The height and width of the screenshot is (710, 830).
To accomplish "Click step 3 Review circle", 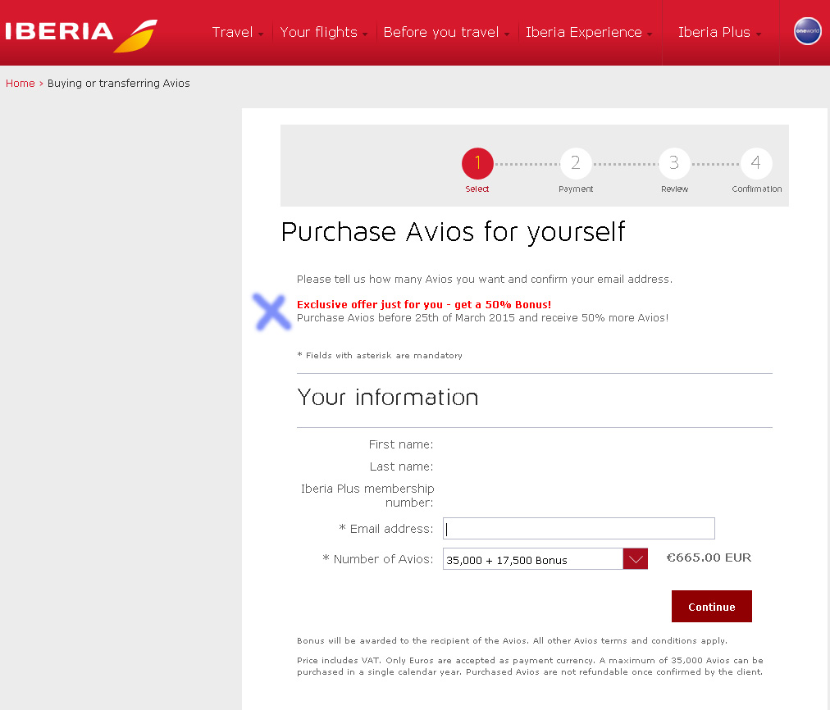I will (674, 163).
